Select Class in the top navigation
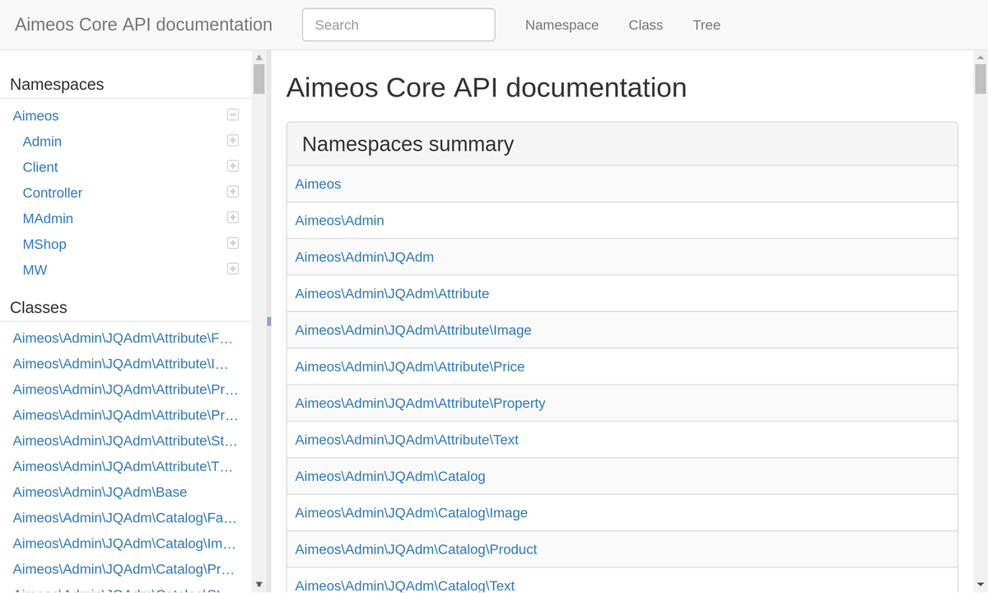Image resolution: width=988 pixels, height=593 pixels. (645, 25)
